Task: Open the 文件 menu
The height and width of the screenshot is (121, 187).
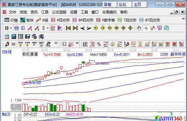Action: [13, 12]
